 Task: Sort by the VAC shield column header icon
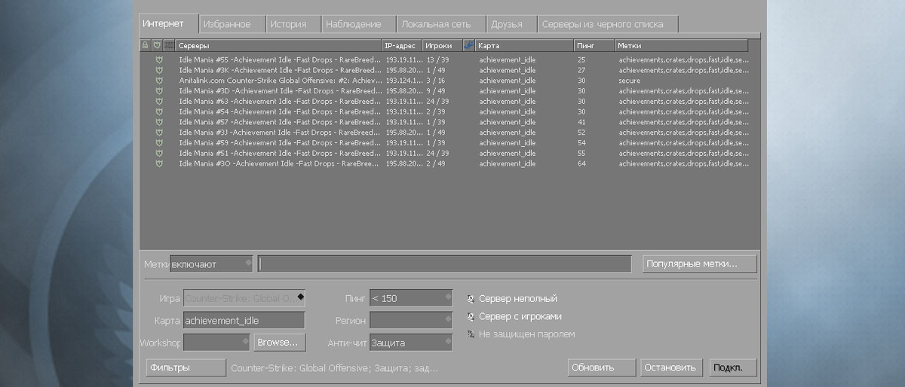(157, 46)
